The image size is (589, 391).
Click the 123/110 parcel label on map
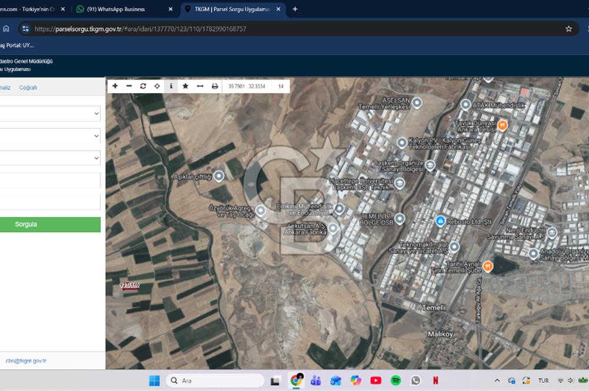[x=130, y=285]
